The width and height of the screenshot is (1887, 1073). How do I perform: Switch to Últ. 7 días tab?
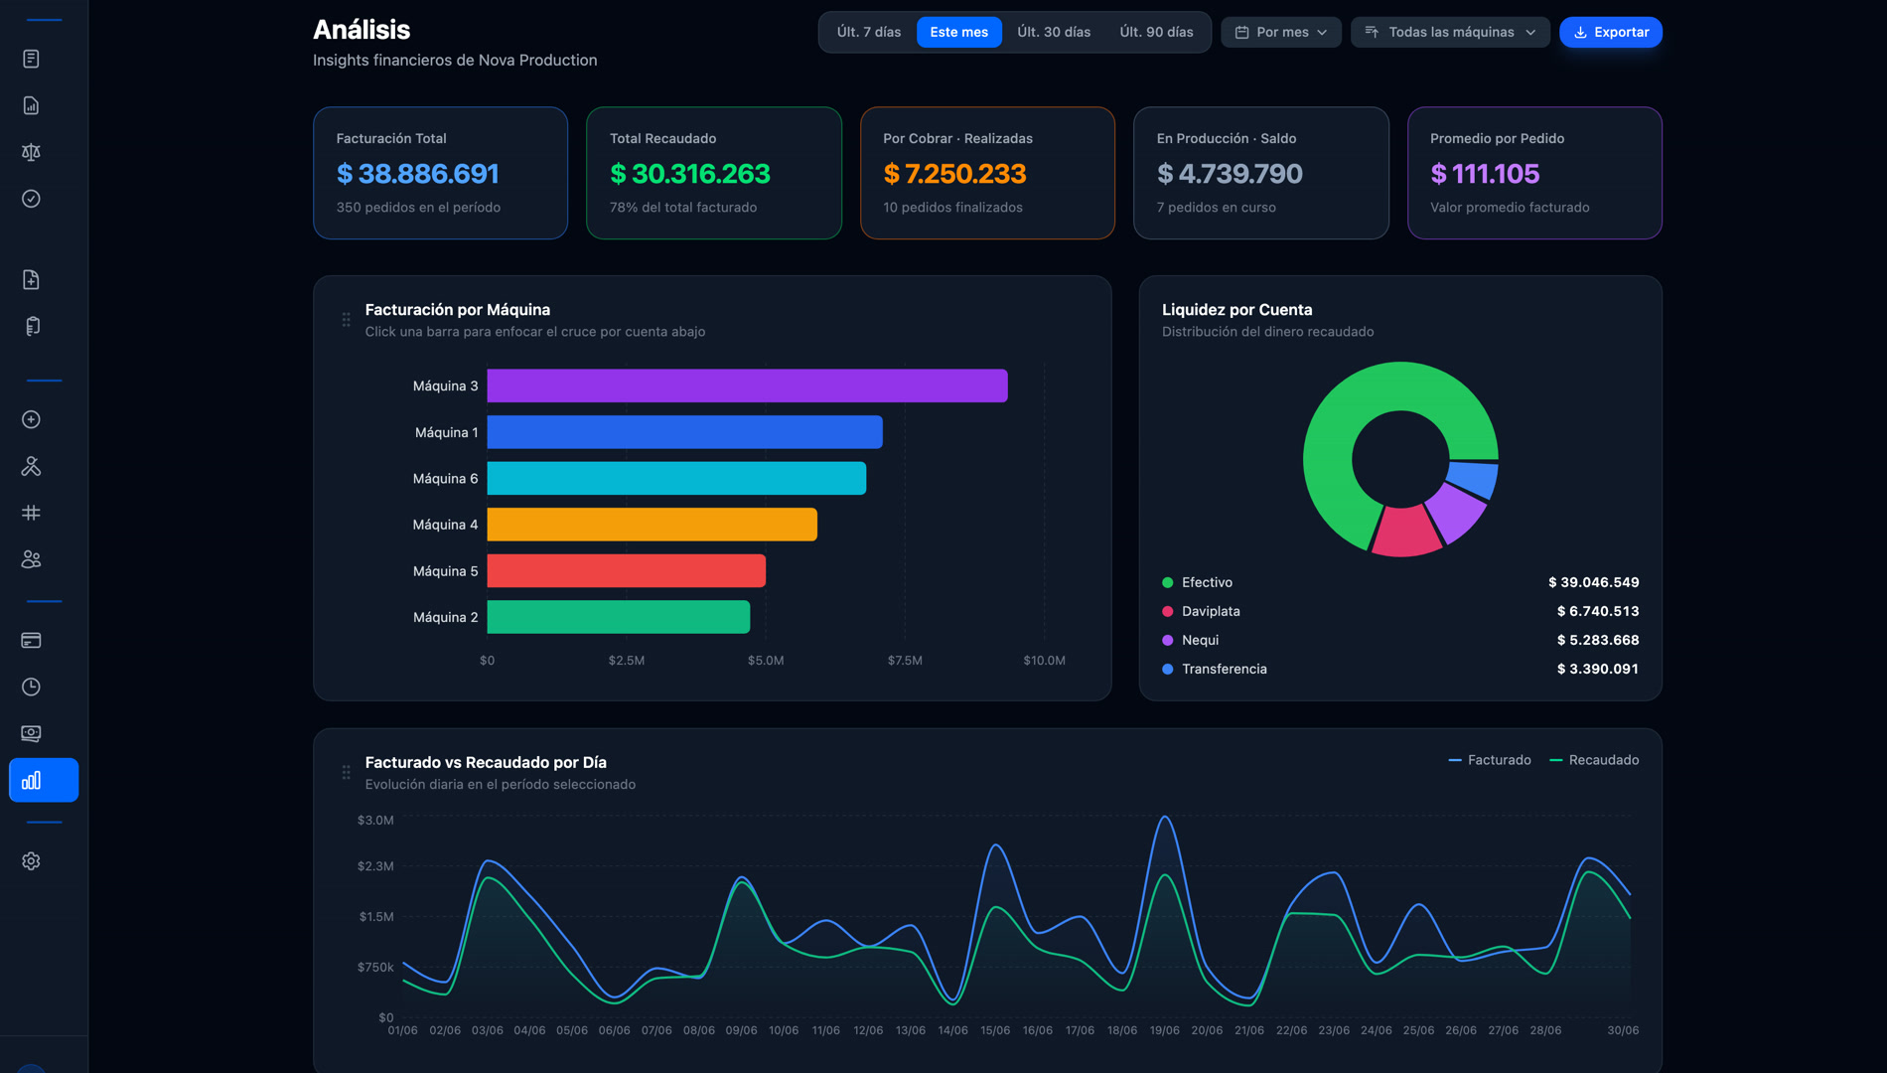(869, 32)
